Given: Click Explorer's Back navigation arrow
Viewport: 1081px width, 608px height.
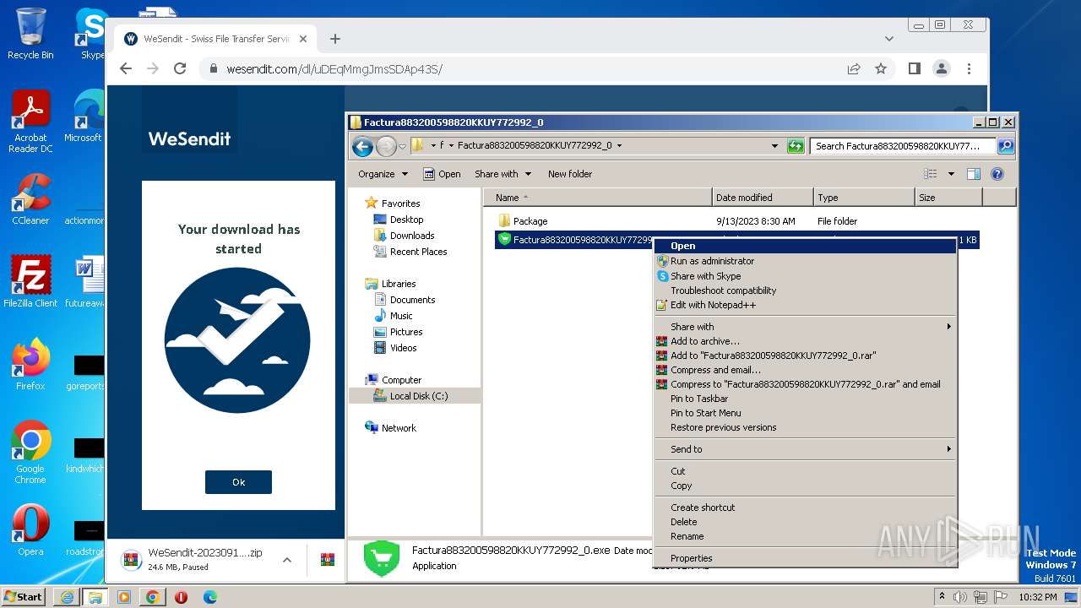Looking at the screenshot, I should point(362,146).
